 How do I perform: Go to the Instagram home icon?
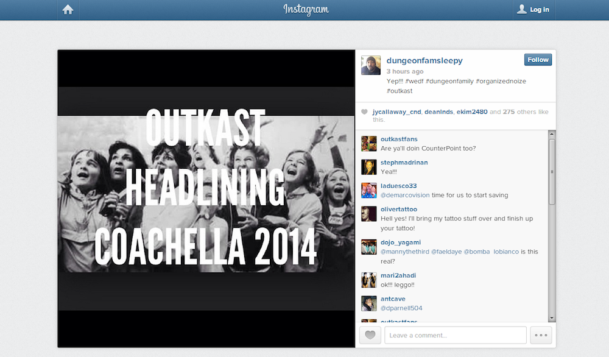pos(68,10)
